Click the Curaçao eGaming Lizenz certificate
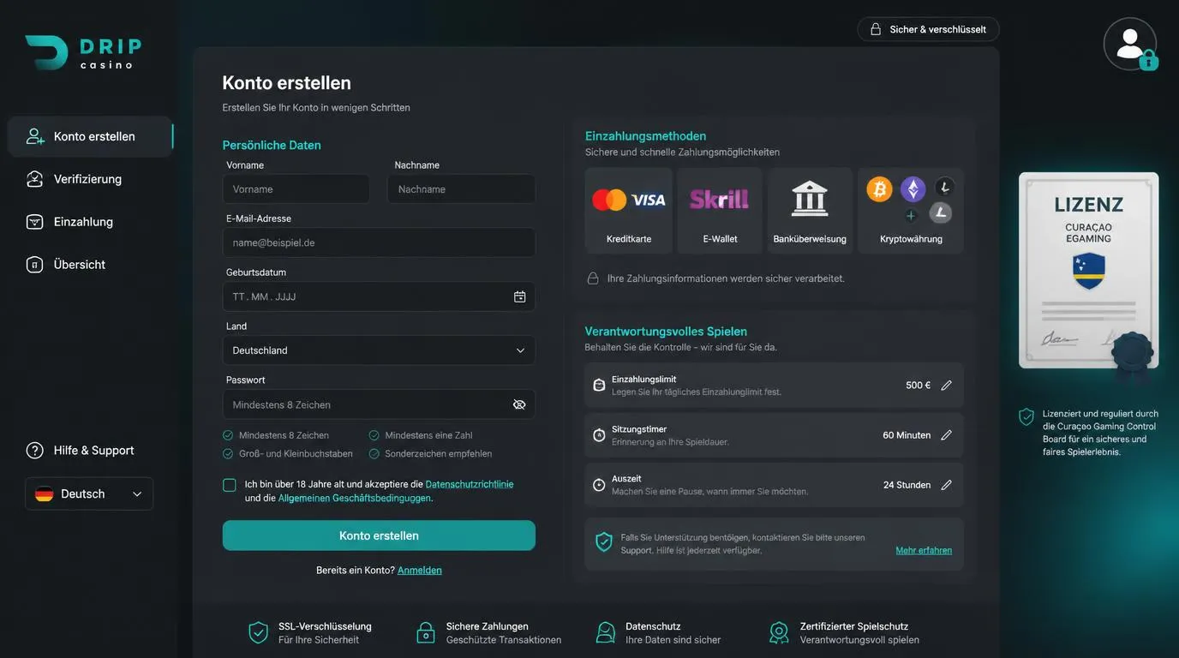Screen dimensions: 1179x658 point(1088,271)
